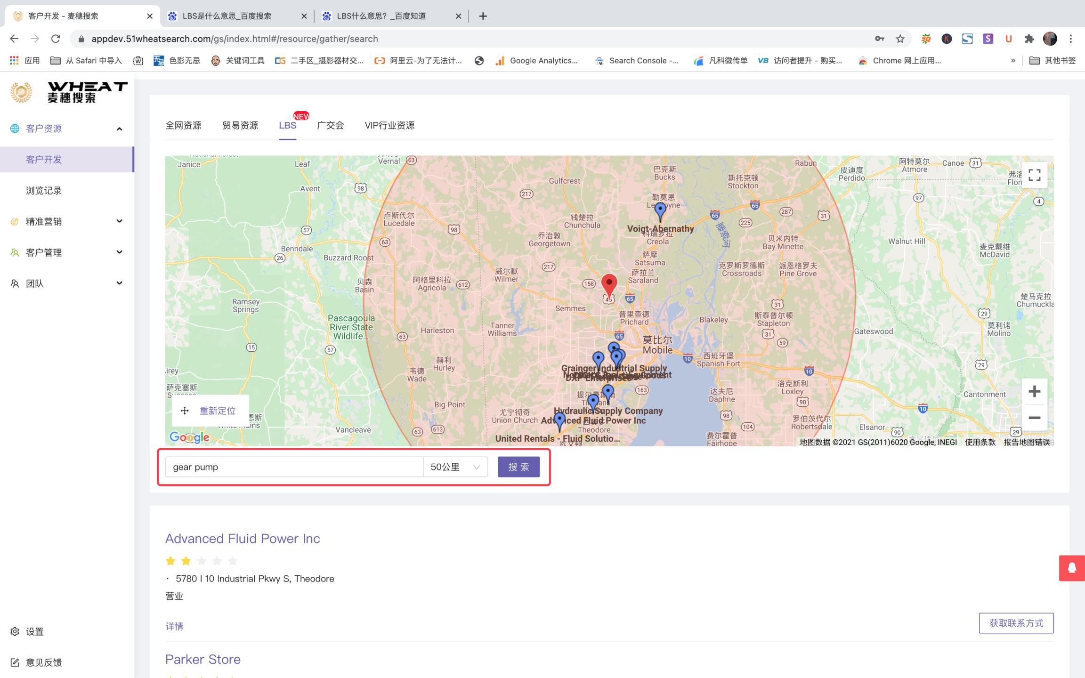Close the LBS是什么意思_百度搜索 tab
The width and height of the screenshot is (1085, 678).
tap(304, 16)
